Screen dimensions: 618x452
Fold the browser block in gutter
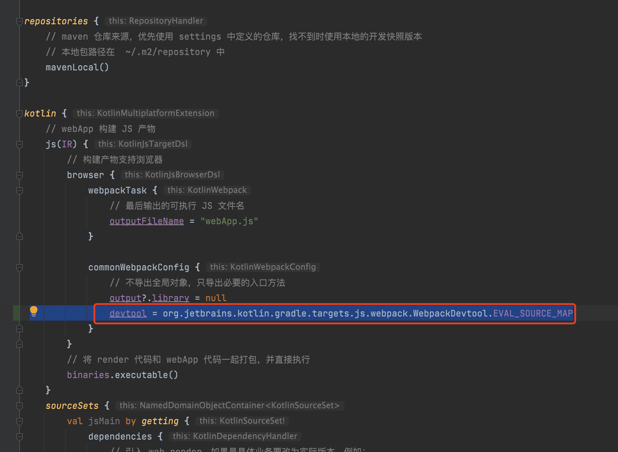coord(20,175)
